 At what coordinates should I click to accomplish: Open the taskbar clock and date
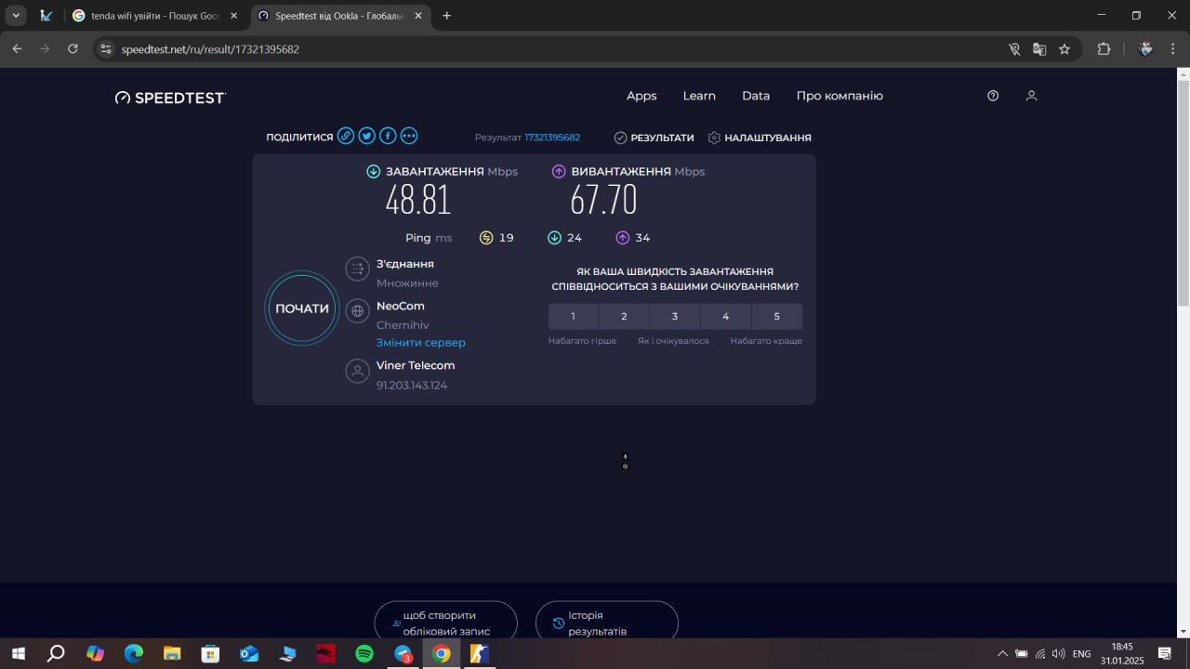[x=1122, y=653]
